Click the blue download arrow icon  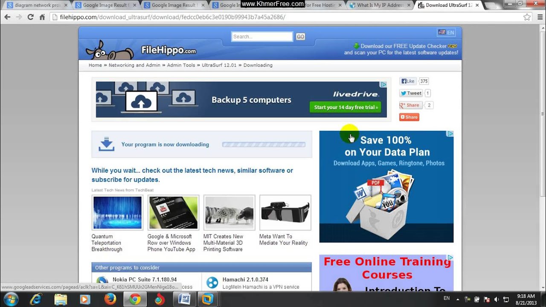[106, 144]
